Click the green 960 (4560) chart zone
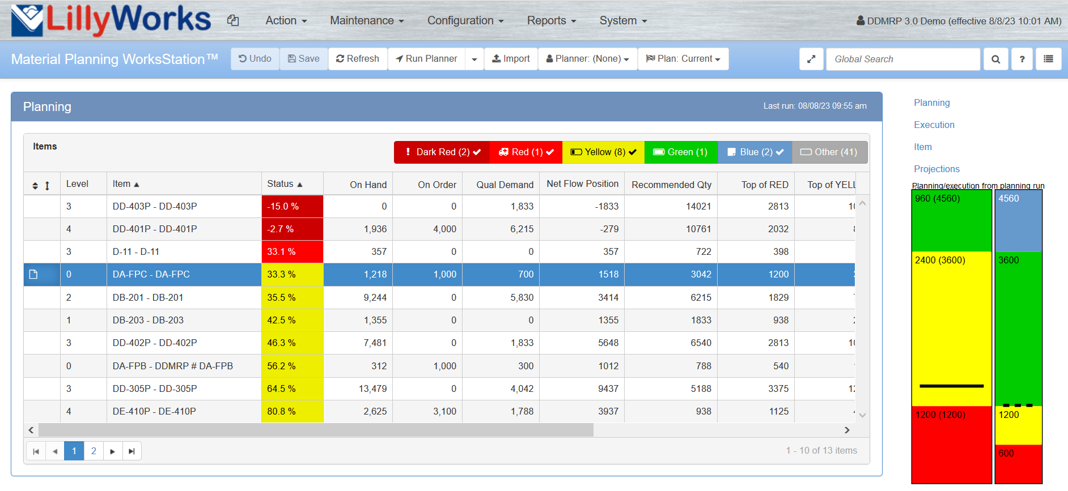The image size is (1068, 491). pyautogui.click(x=952, y=221)
